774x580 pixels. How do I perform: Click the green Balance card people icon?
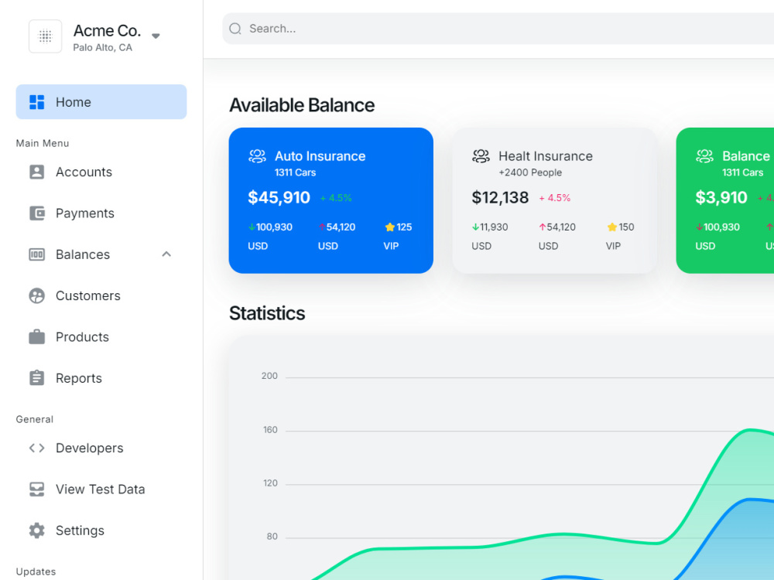click(704, 156)
